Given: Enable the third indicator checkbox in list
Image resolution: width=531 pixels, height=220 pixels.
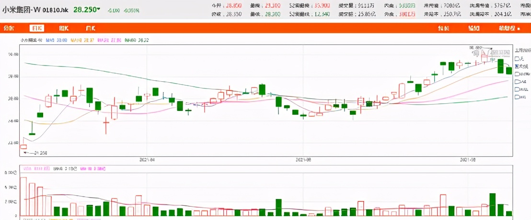Looking at the screenshot, I should click(517, 74).
